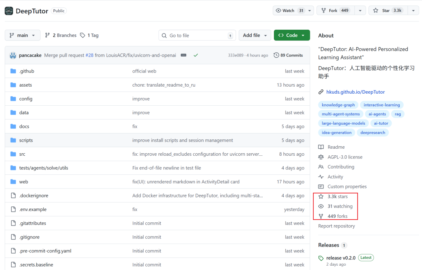This screenshot has height=270, width=422.
Task: Click the file icon beside .dockerignore
Action: coord(13,195)
